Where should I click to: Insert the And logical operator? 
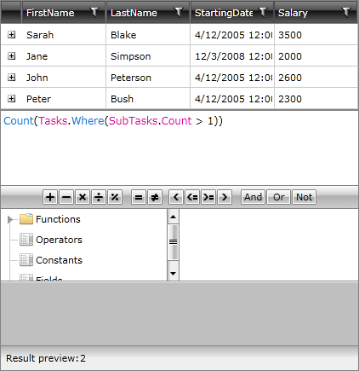(x=253, y=197)
